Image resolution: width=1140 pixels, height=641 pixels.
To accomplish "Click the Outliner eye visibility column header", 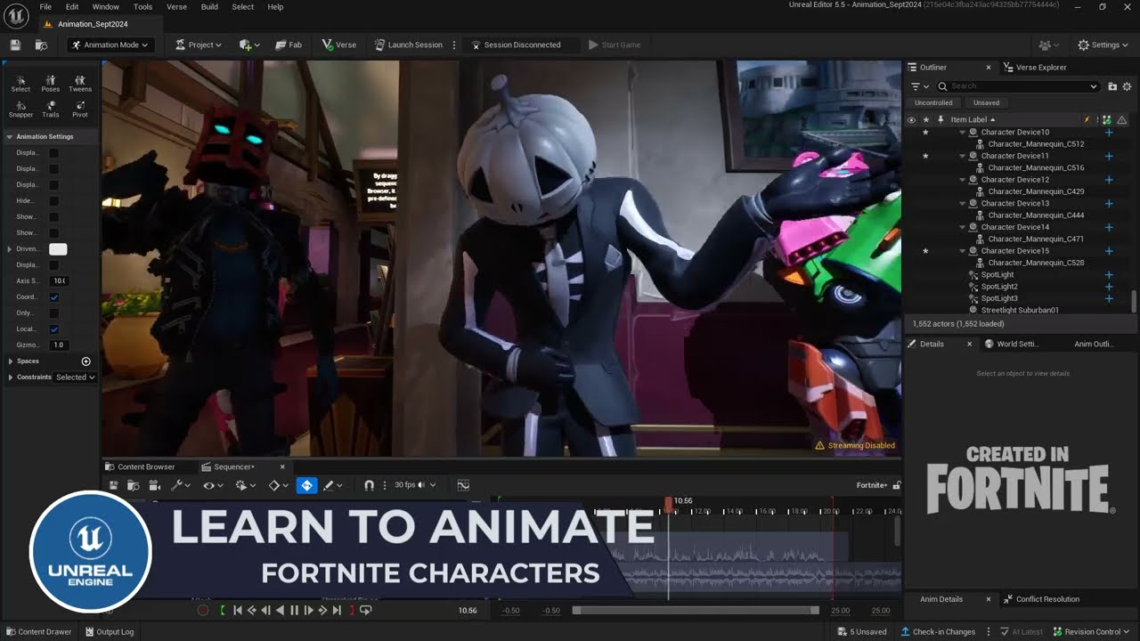I will click(x=911, y=119).
